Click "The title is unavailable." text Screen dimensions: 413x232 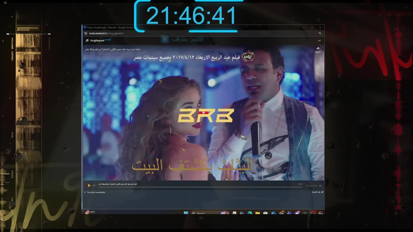[96, 192]
